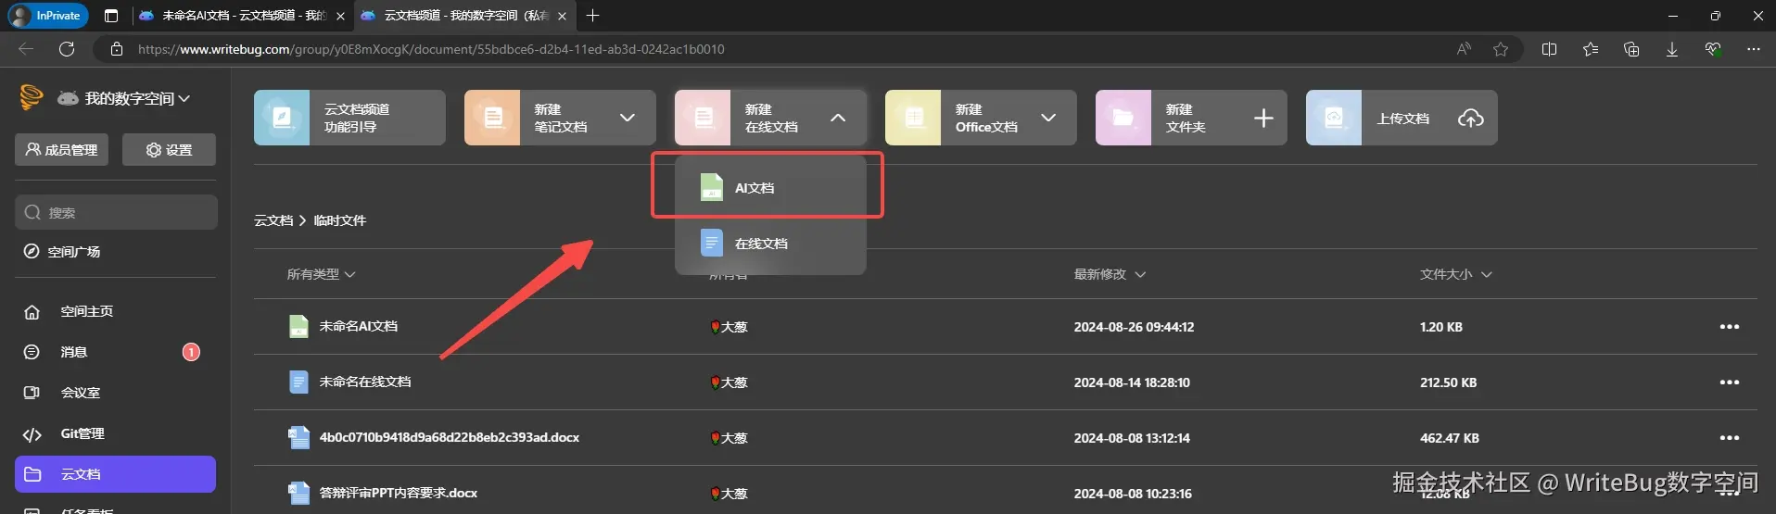Close the 云文档频道 browser tab
This screenshot has height=514, width=1776.
(562, 16)
